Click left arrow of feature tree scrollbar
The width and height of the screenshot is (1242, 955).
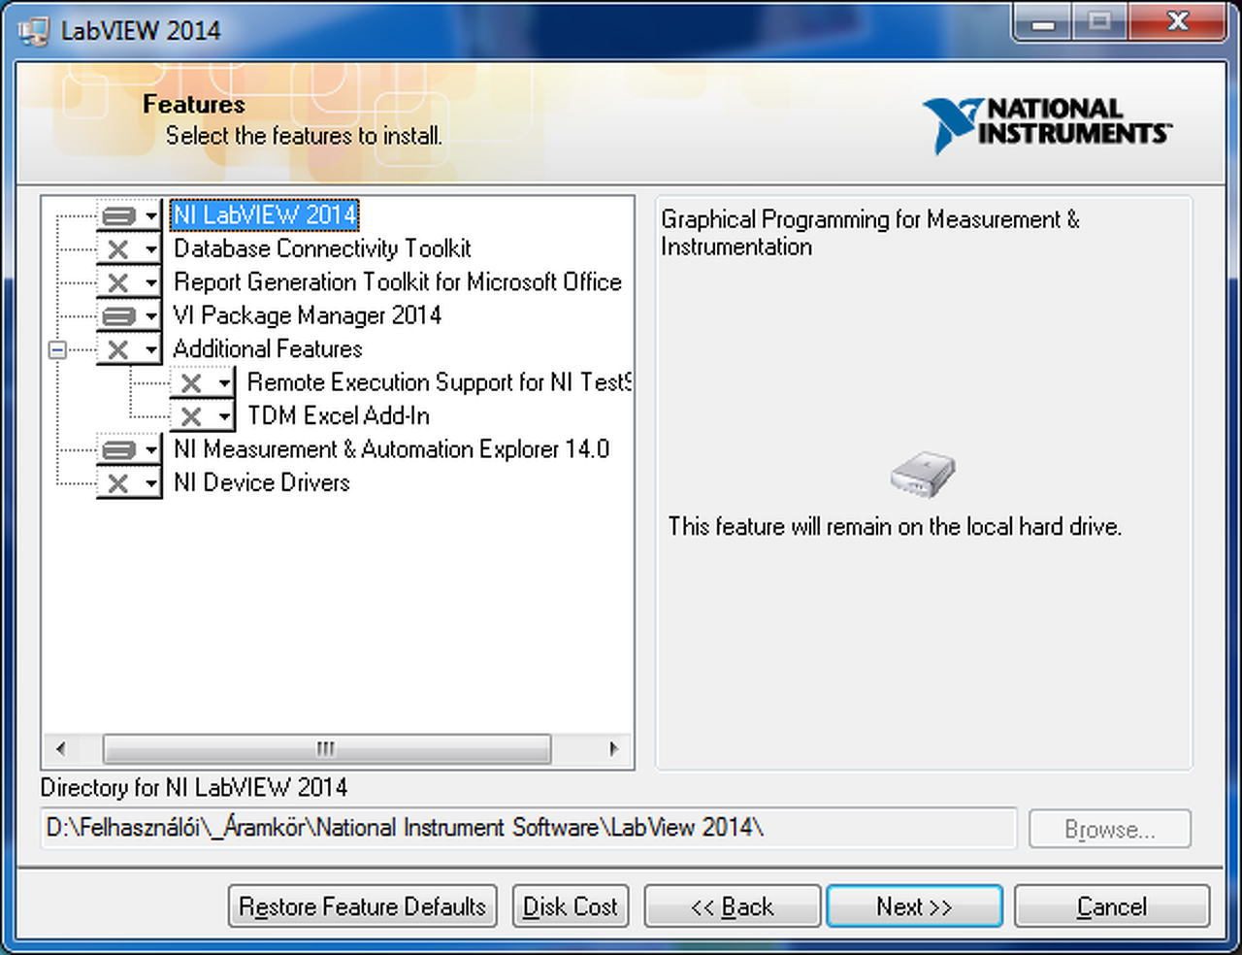[61, 748]
